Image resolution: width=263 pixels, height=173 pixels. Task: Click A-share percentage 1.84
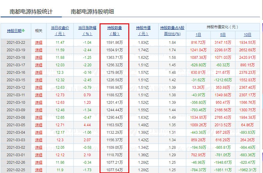172,43
